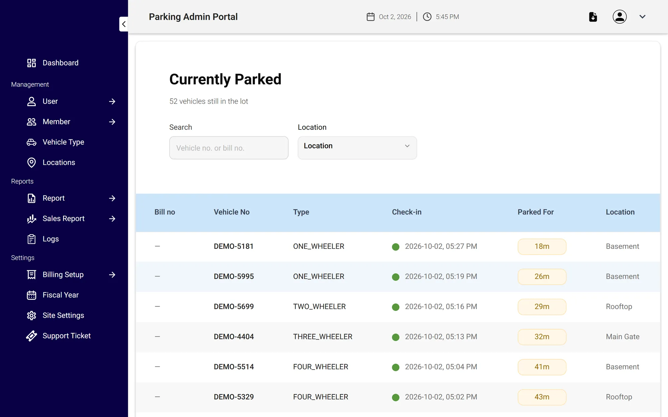Open the Logs menu item
Image resolution: width=668 pixels, height=417 pixels.
51,239
